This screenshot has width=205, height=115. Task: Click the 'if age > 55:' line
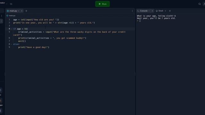(x=20, y=29)
